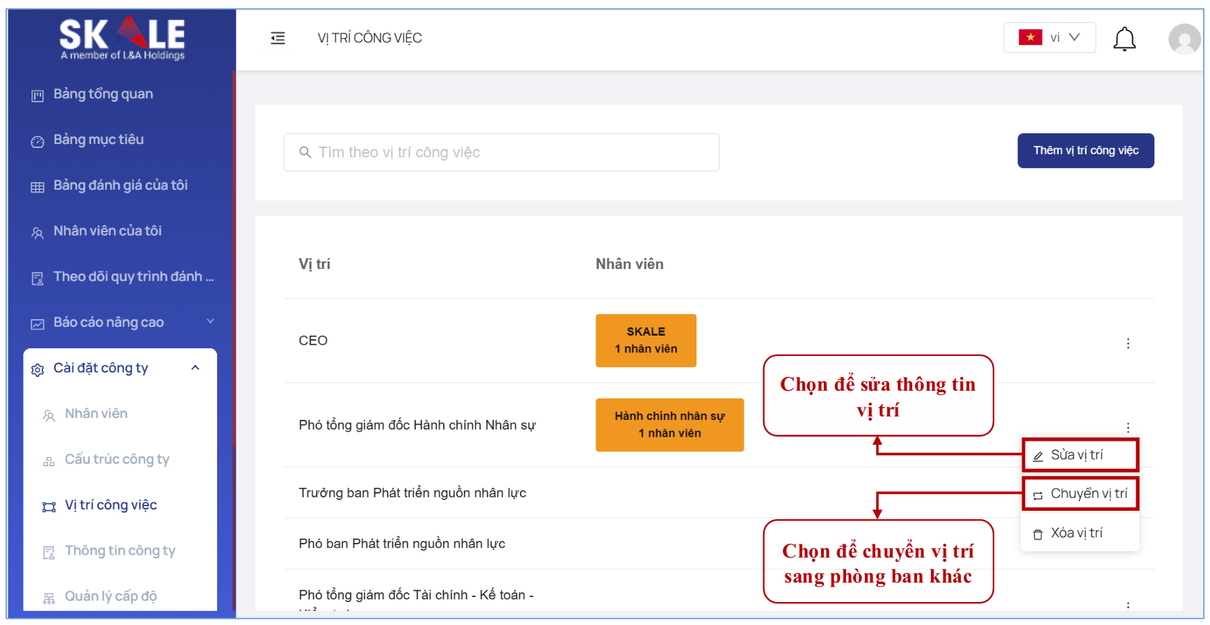Open Bảng mục tiêu in the sidebar
The width and height of the screenshot is (1210, 625).
pos(98,140)
